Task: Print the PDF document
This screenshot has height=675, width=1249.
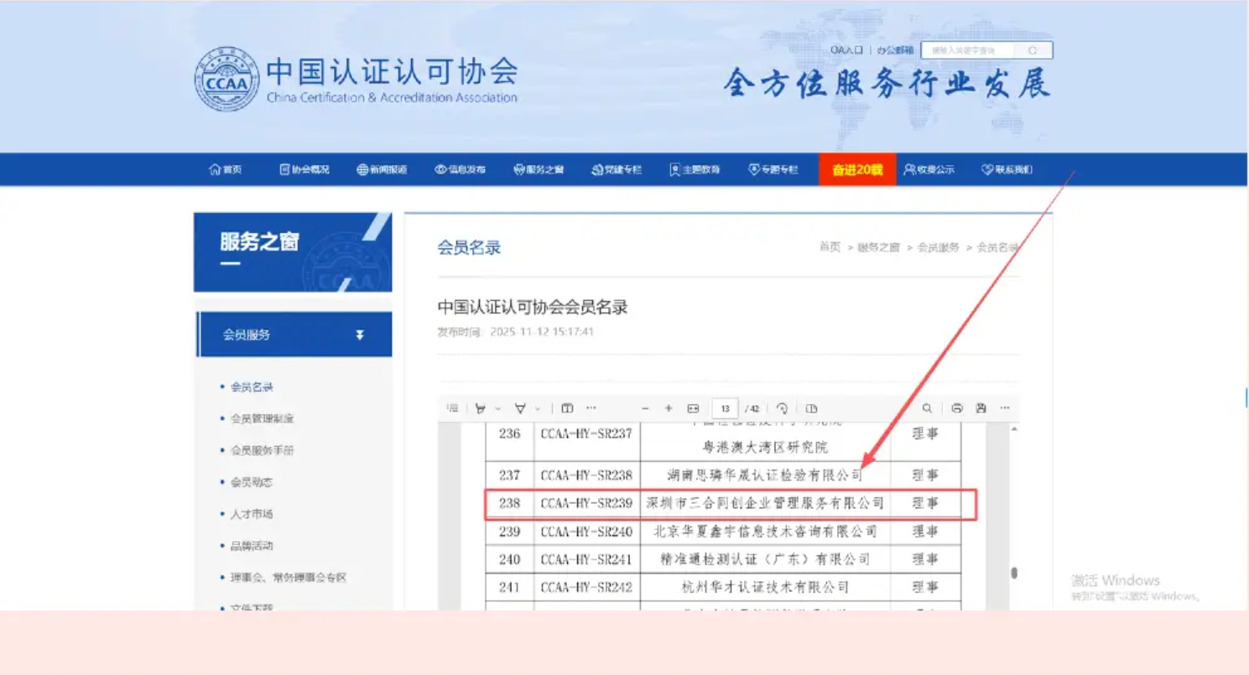Action: click(x=957, y=408)
